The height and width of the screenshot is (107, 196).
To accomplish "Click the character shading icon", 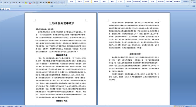I will click(34, 3).
